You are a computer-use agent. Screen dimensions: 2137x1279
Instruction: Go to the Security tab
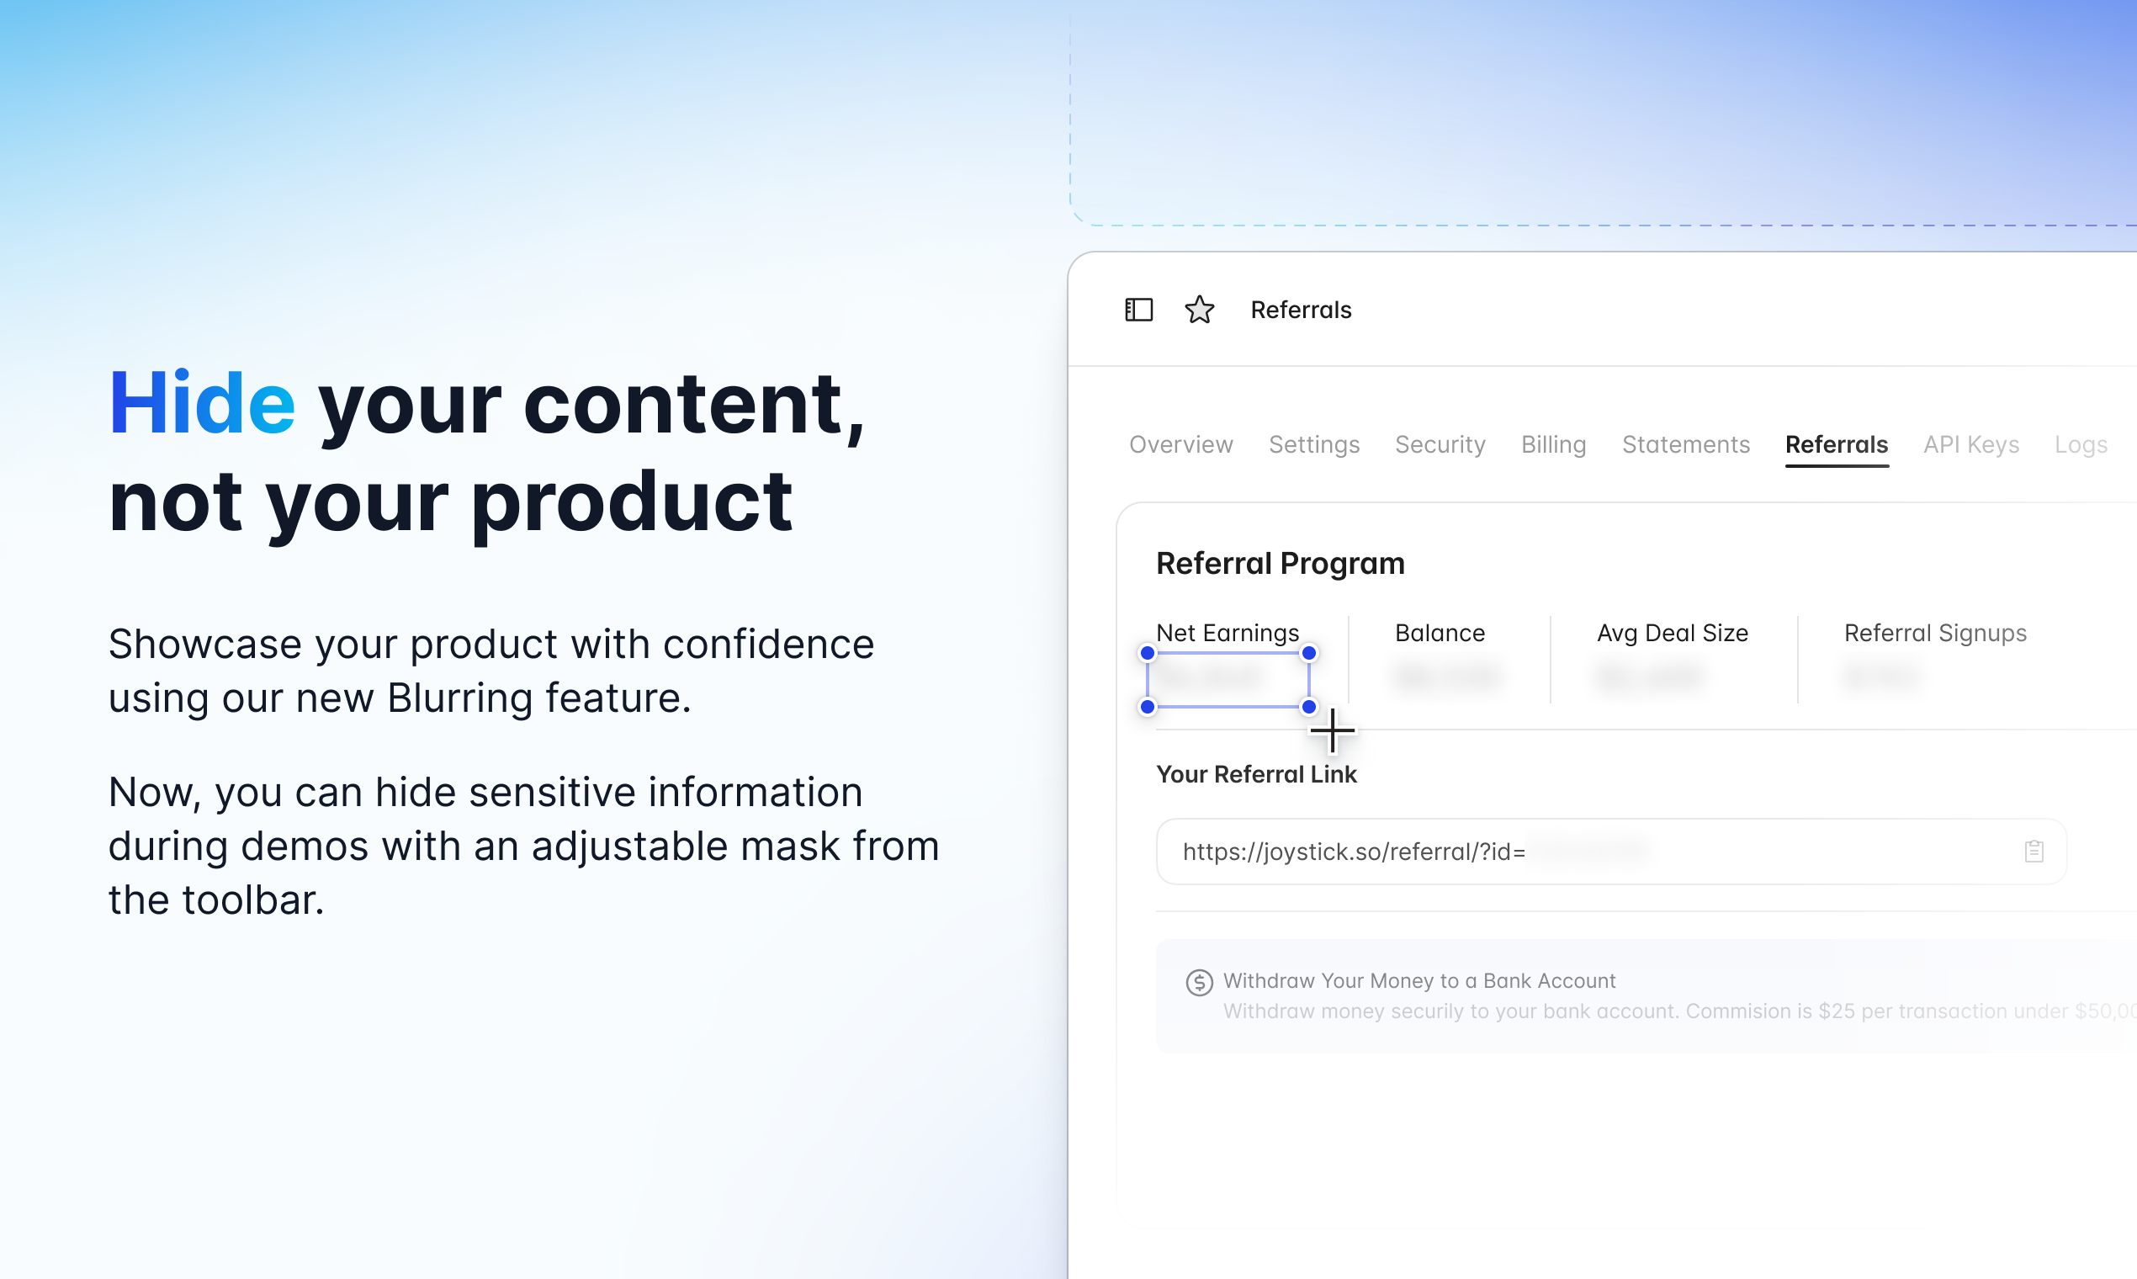1440,445
